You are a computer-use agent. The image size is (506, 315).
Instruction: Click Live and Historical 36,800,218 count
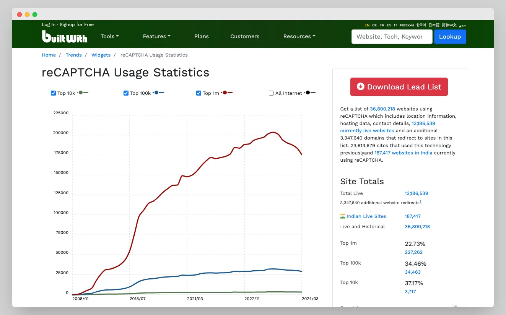417,227
